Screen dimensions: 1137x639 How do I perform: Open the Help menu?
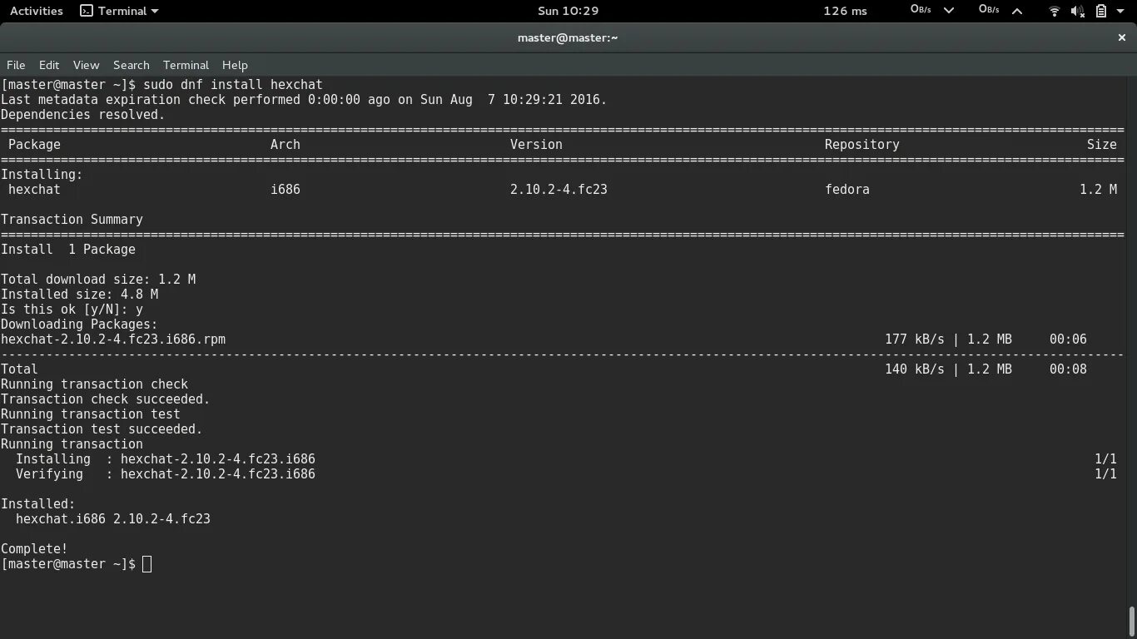point(235,65)
